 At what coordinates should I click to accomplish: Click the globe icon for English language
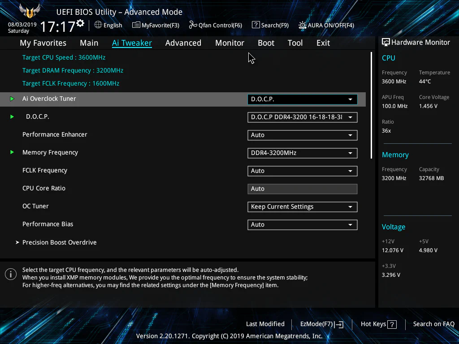(98, 25)
